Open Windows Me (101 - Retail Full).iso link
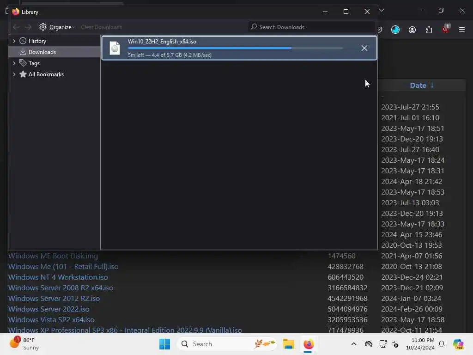 coord(63,267)
